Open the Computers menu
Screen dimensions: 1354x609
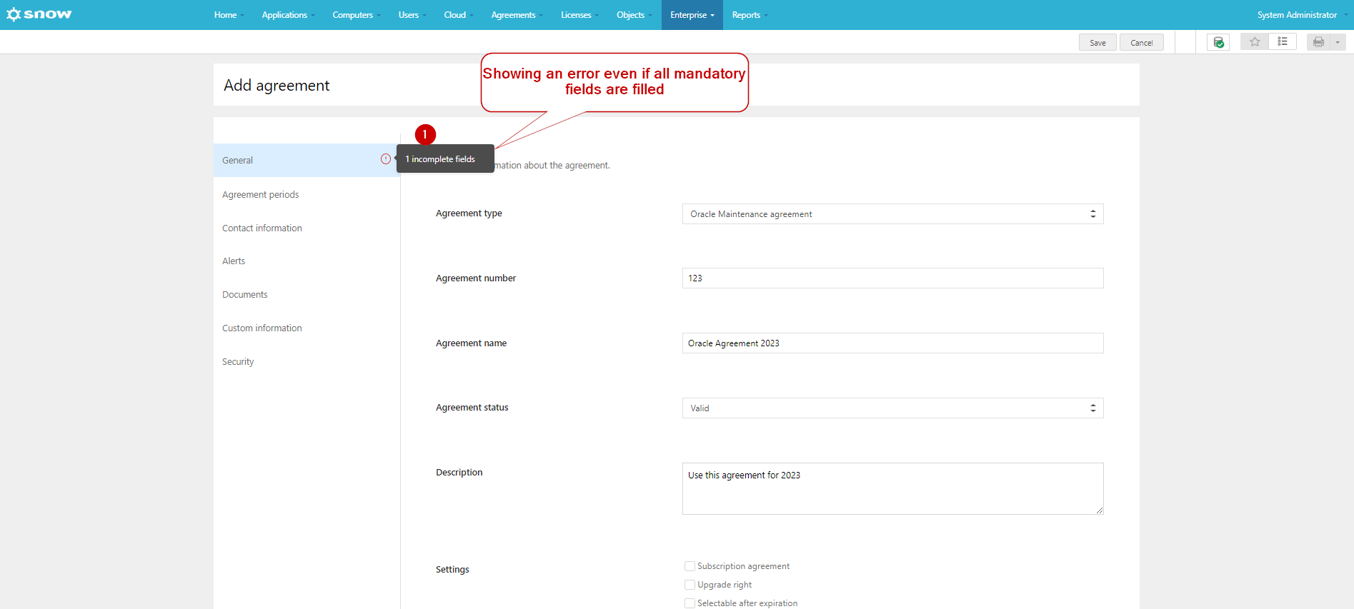coord(357,15)
